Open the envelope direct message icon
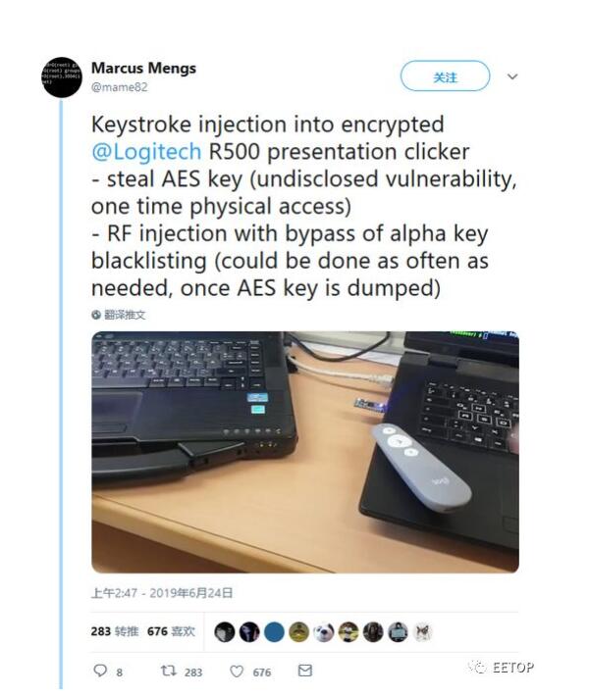 [x=305, y=671]
